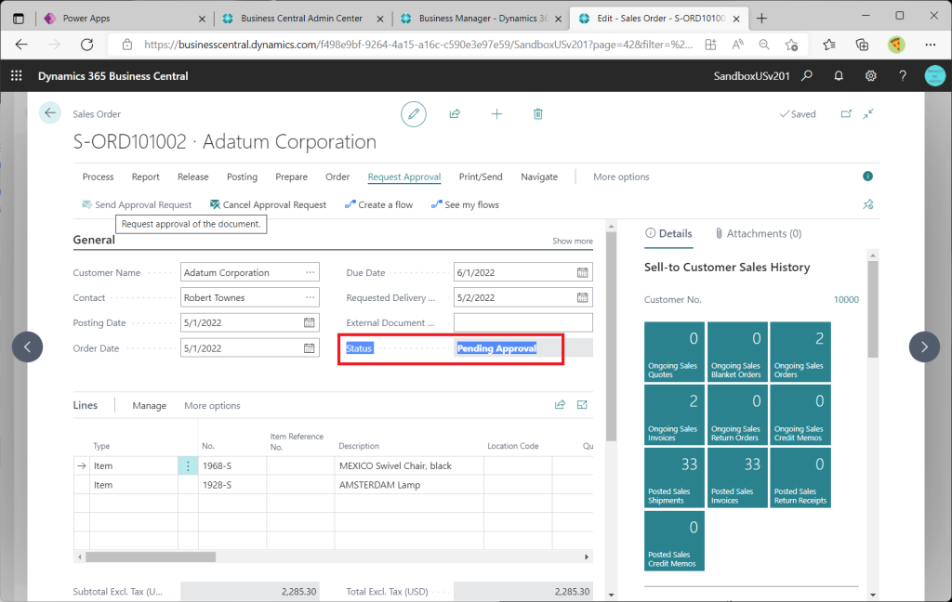Image resolution: width=952 pixels, height=602 pixels.
Task: Open the Process menu
Action: (98, 177)
